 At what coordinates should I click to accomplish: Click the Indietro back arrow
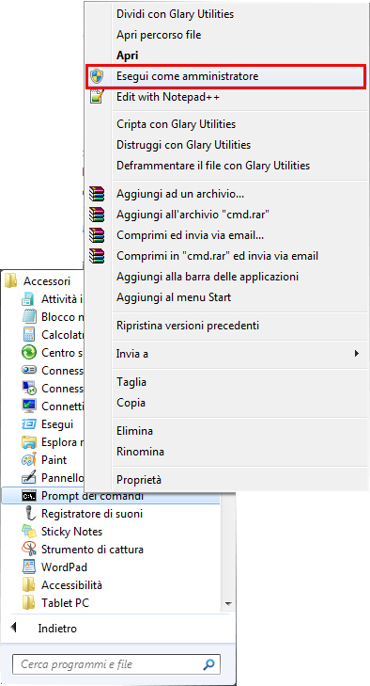[x=13, y=628]
